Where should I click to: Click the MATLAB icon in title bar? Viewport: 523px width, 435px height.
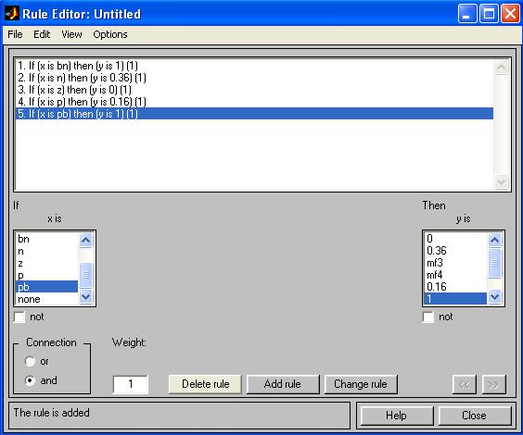(x=12, y=14)
